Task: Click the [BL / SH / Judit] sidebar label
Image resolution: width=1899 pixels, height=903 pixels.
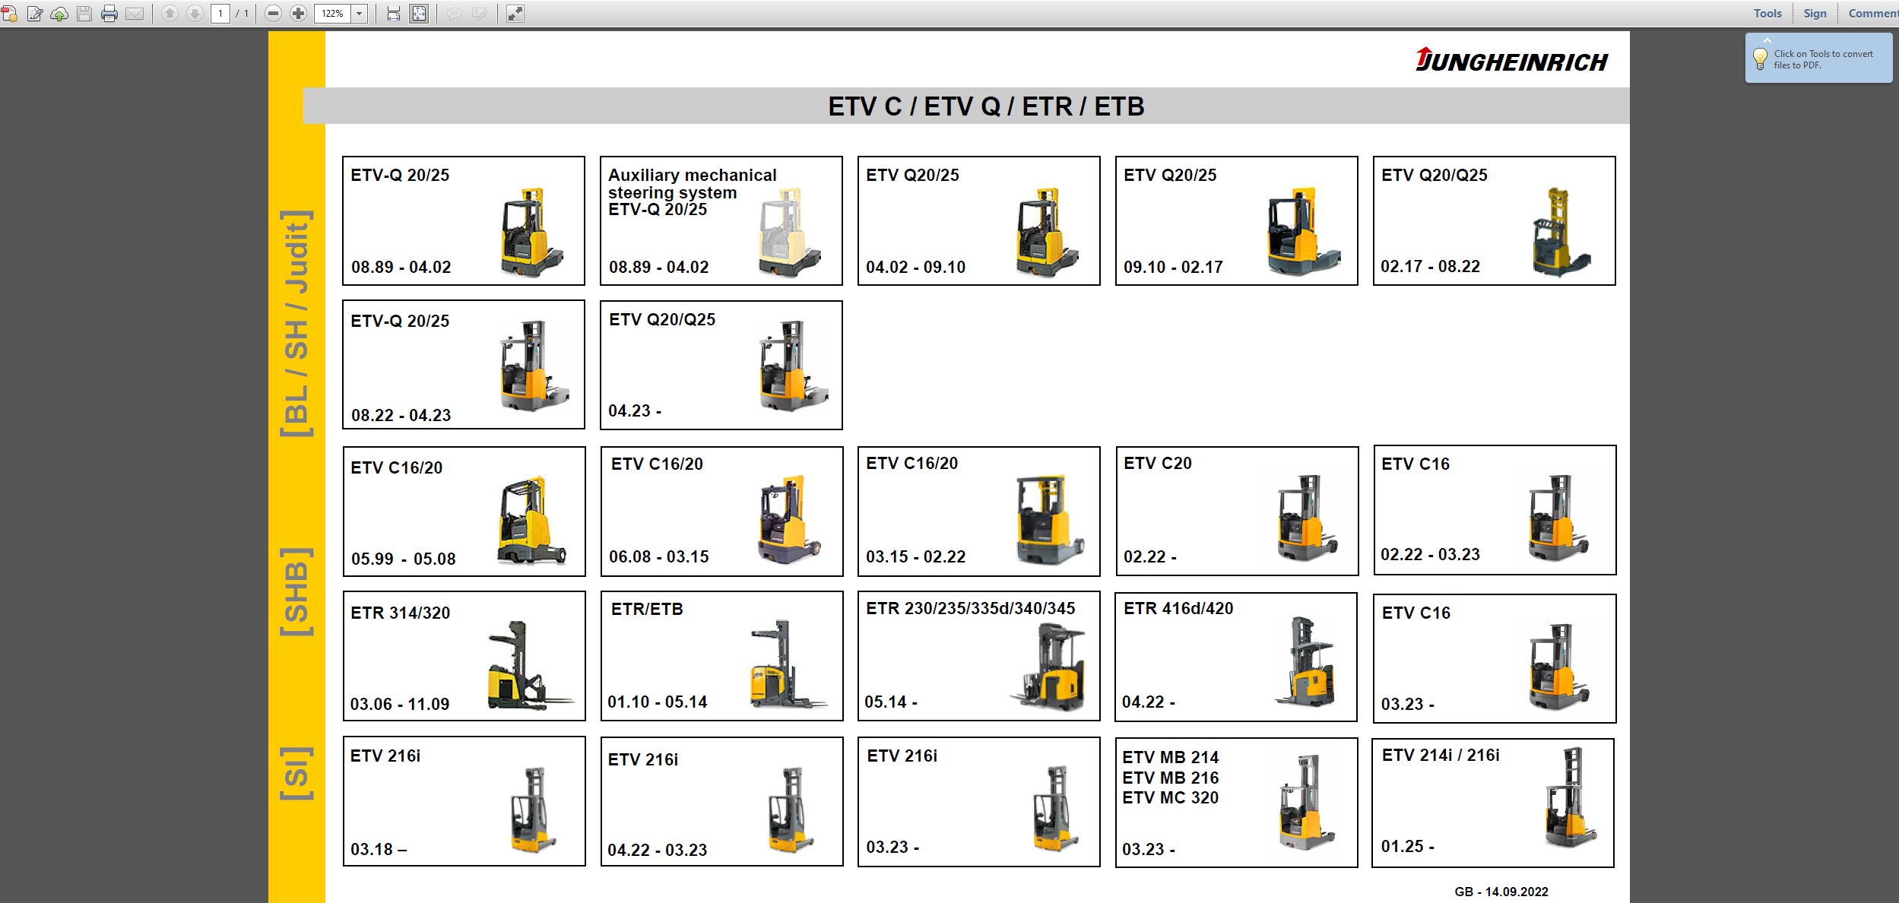Action: tap(296, 324)
